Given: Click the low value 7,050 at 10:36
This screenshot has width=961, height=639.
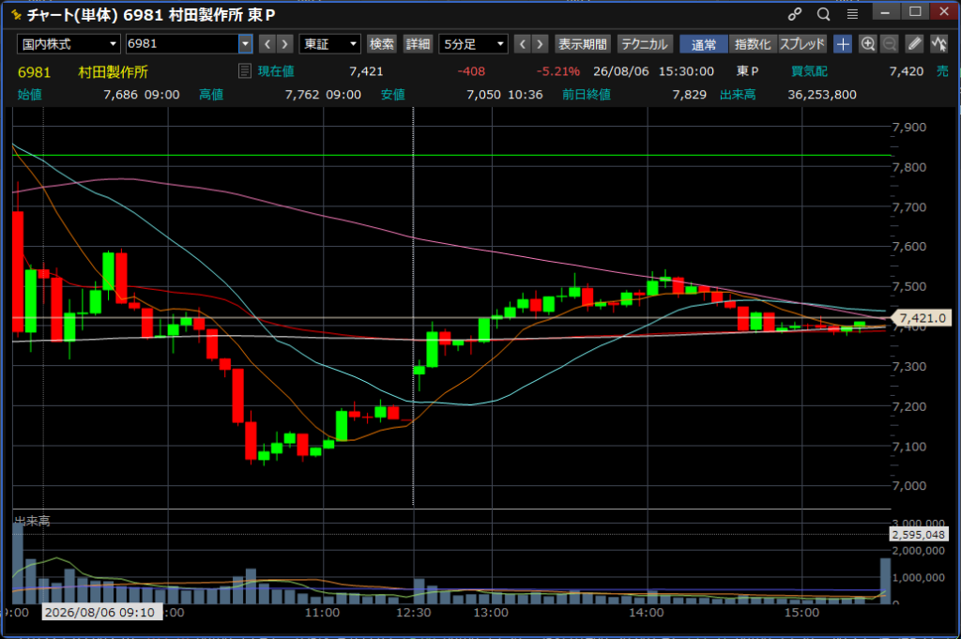Looking at the screenshot, I should coord(483,95).
